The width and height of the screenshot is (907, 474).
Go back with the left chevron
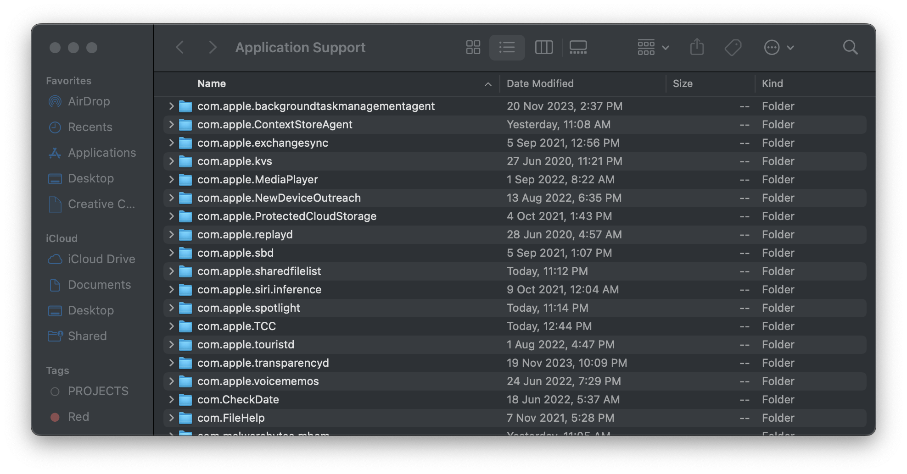coord(180,47)
